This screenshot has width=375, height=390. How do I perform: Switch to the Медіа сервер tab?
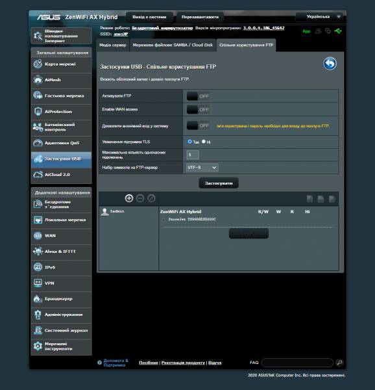113,45
